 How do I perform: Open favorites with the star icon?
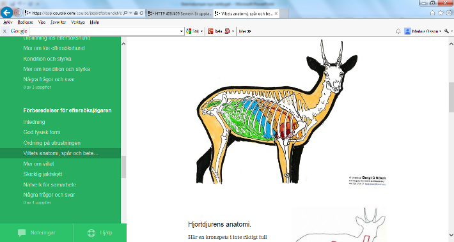441,13
